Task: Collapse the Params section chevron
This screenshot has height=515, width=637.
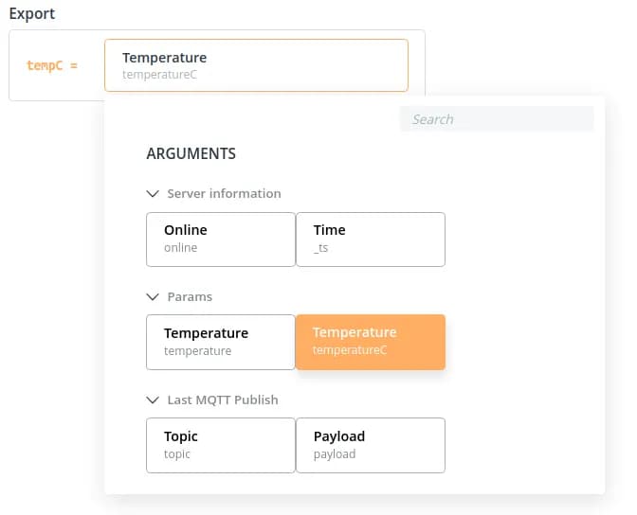Action: point(153,296)
